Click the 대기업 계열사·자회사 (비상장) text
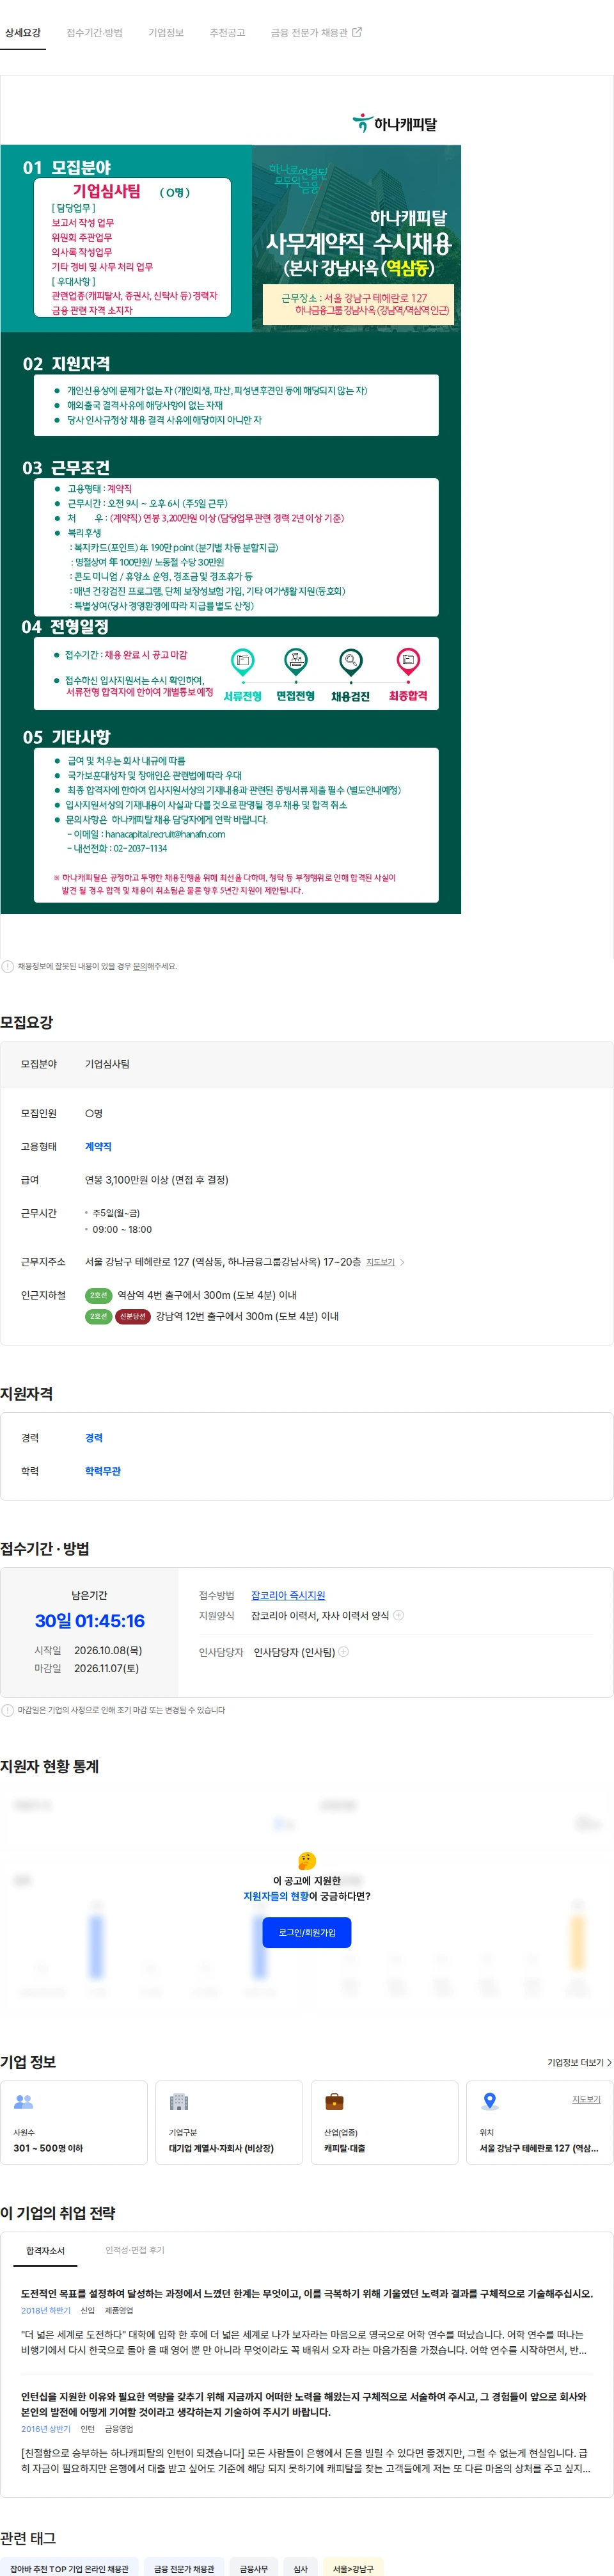 coord(221,2148)
